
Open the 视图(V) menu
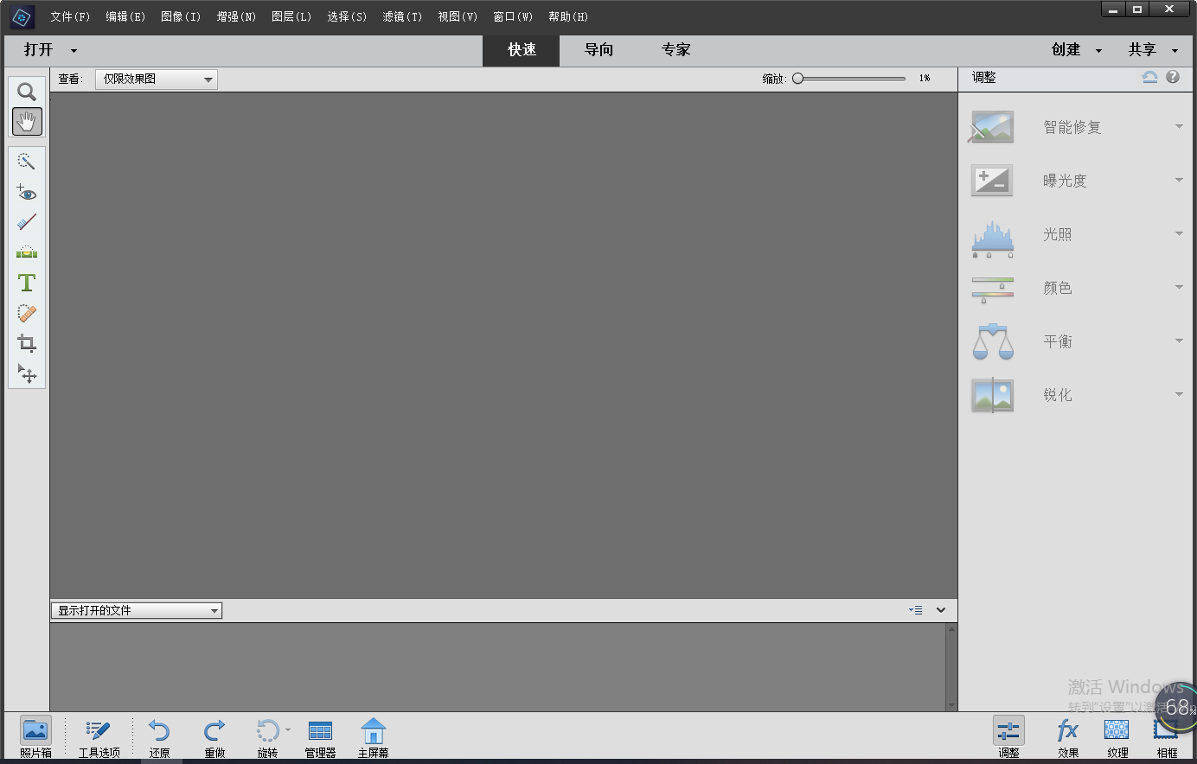(x=458, y=16)
